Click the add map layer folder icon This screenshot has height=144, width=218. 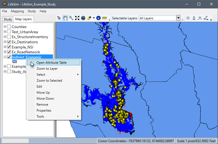[89, 18]
